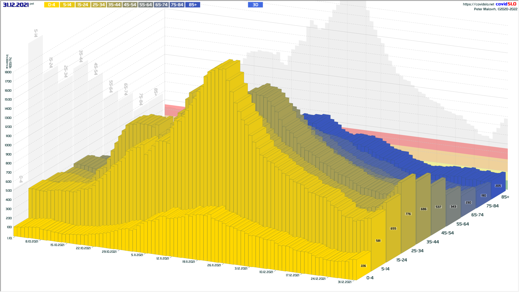Toggle the 35-44 age group button
519x292 pixels.
coord(114,5)
